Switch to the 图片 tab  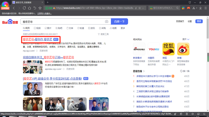48,28
